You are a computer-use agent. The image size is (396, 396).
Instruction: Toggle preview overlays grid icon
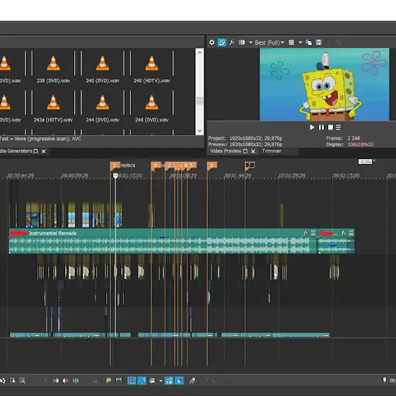[x=291, y=42]
